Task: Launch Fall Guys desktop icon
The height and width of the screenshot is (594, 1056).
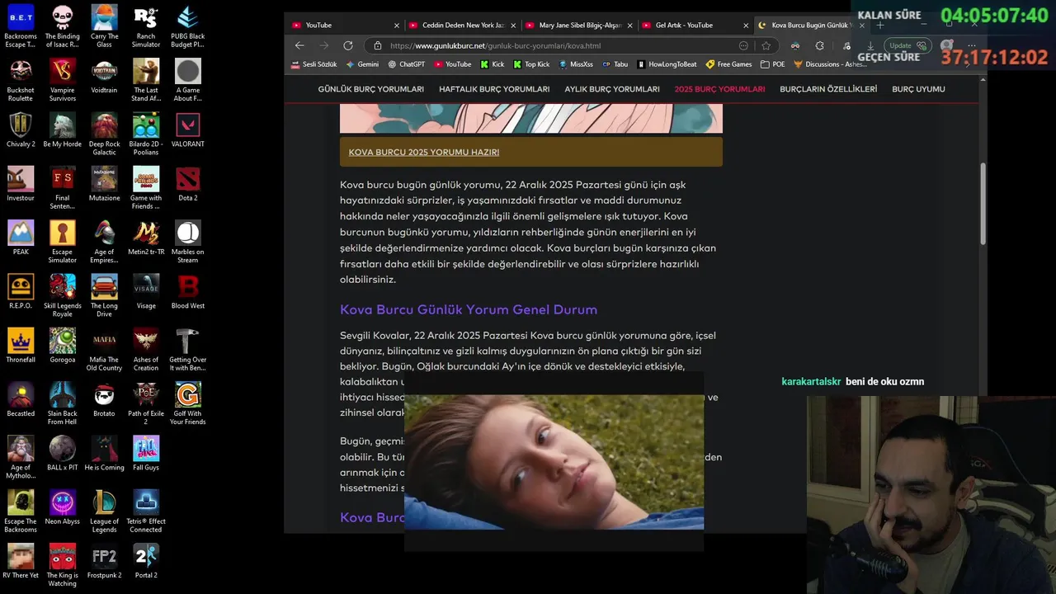Action: 146,453
